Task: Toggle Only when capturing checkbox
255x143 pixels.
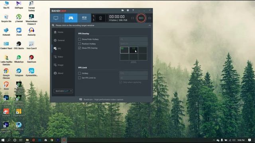Action: (x=121, y=82)
